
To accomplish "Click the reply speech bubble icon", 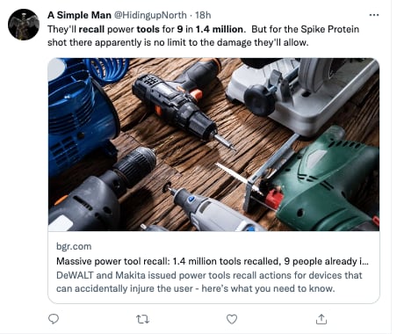I will 54,319.
